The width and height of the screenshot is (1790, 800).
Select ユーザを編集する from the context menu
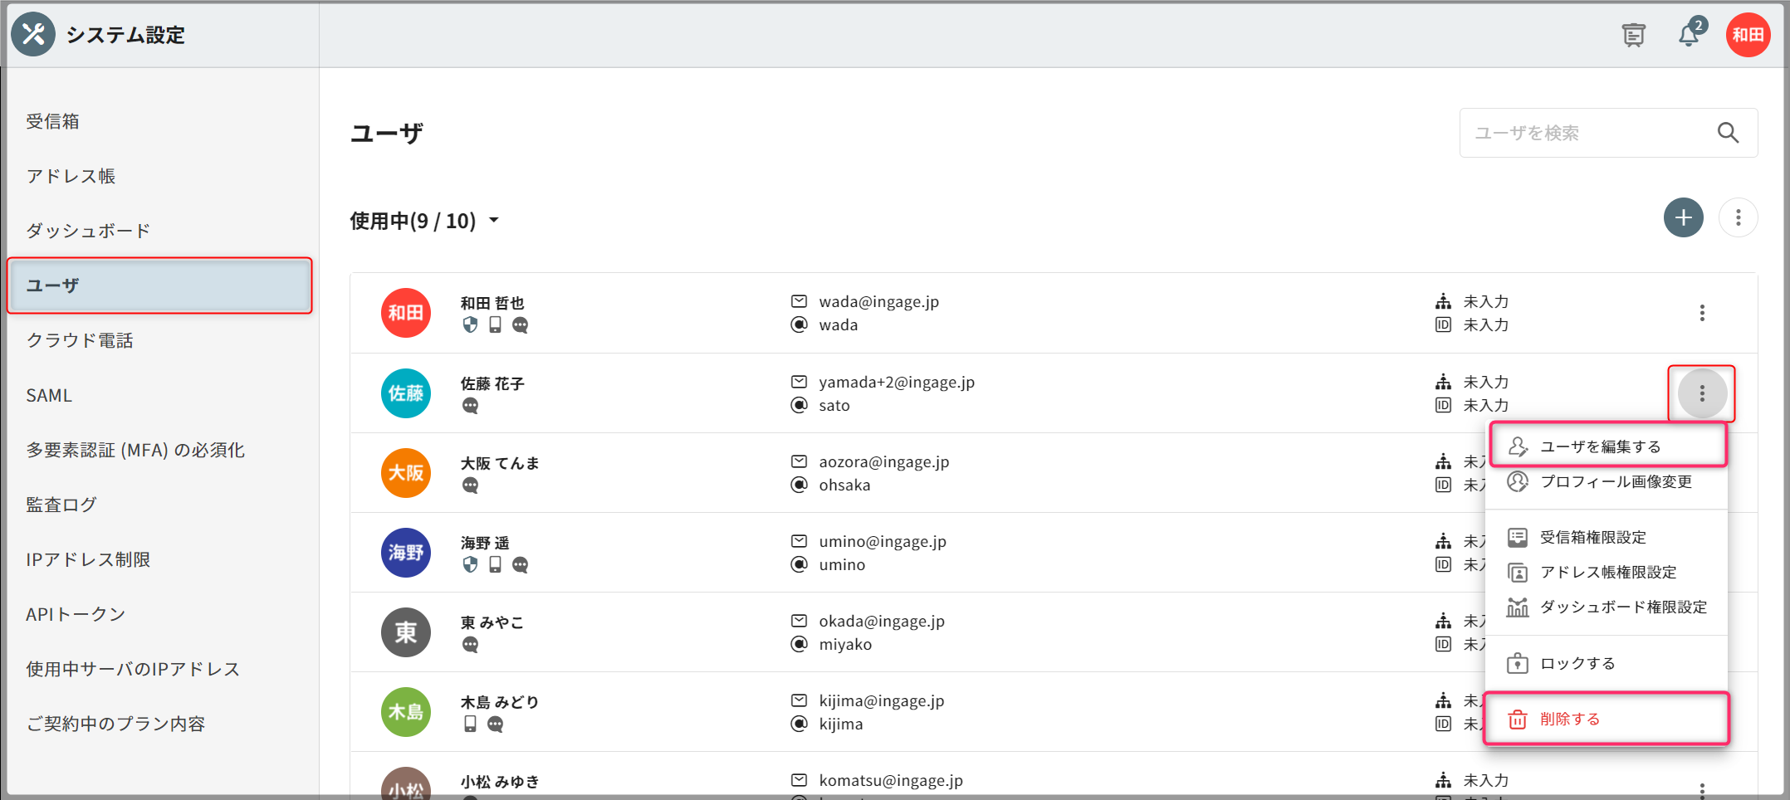pyautogui.click(x=1600, y=446)
